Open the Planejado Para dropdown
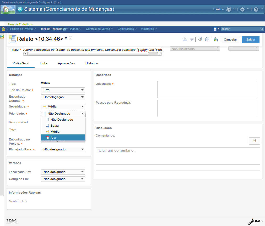This screenshot has height=226, width=265. click(63, 149)
